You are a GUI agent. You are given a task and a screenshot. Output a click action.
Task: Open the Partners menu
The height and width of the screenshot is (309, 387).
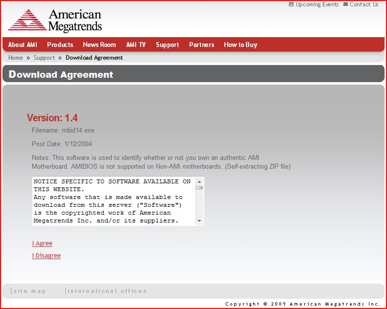[202, 44]
